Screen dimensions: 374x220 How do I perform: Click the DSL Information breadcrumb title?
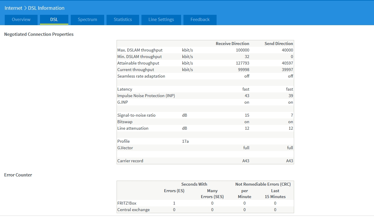tap(46, 8)
